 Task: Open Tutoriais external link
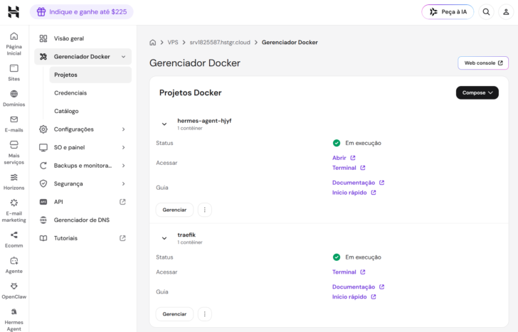pyautogui.click(x=83, y=238)
